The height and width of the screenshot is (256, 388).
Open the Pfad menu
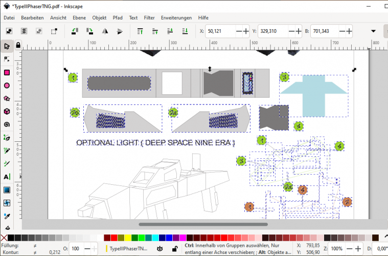(118, 18)
